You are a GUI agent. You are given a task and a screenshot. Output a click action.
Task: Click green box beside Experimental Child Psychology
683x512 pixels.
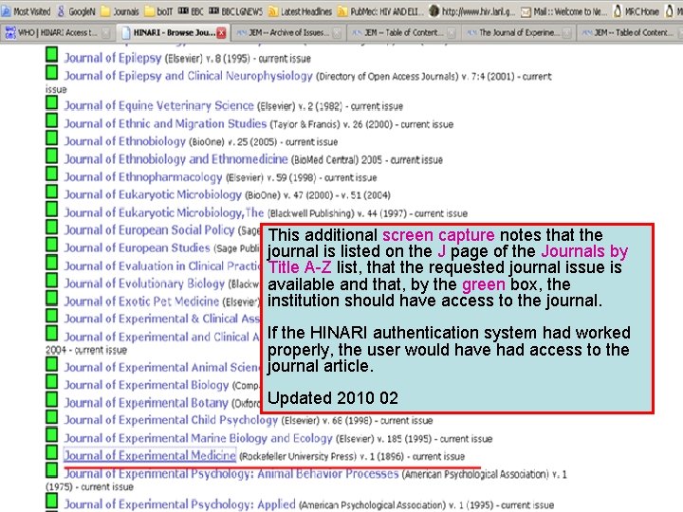click(x=52, y=416)
